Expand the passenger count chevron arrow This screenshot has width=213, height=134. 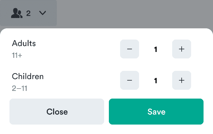pos(43,13)
